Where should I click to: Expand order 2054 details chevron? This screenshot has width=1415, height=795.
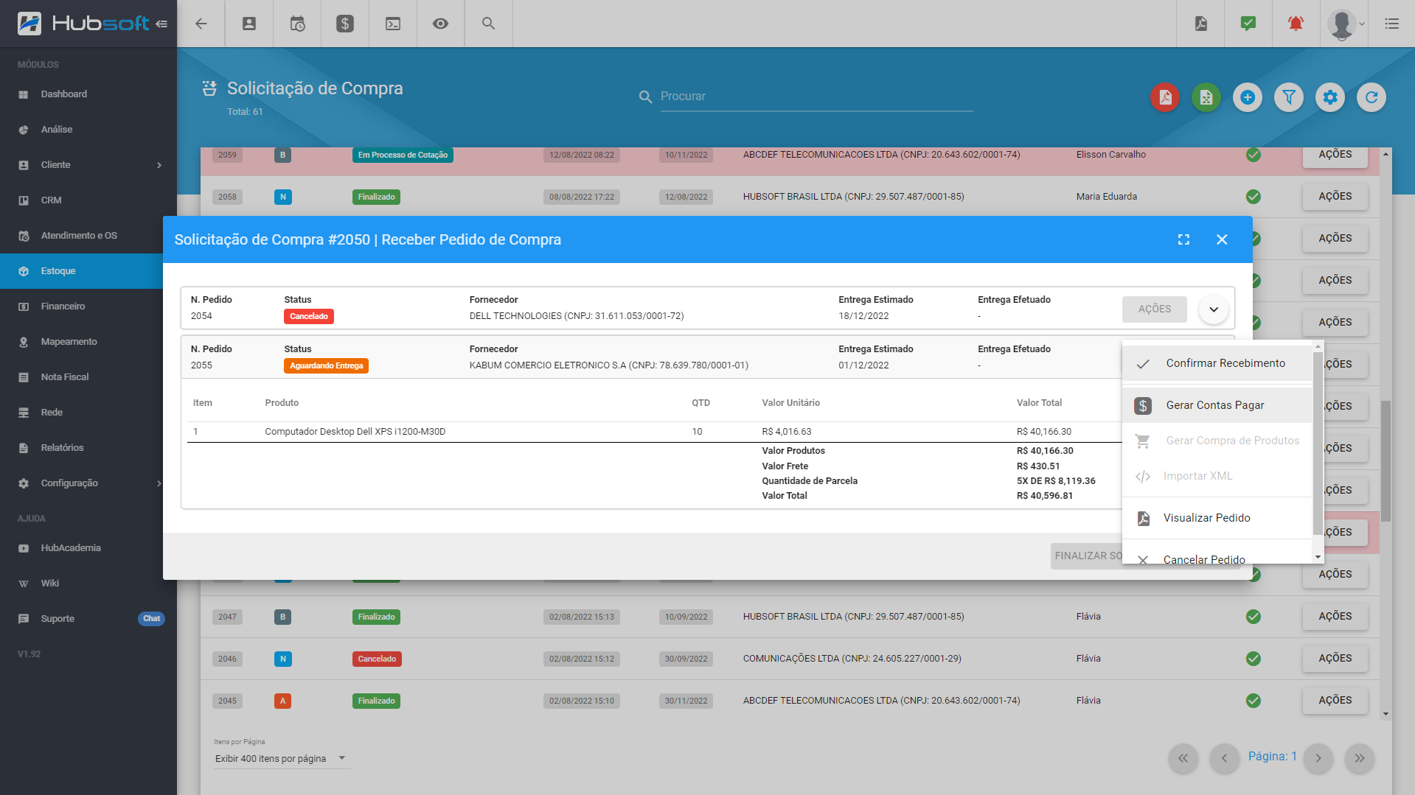1214,309
